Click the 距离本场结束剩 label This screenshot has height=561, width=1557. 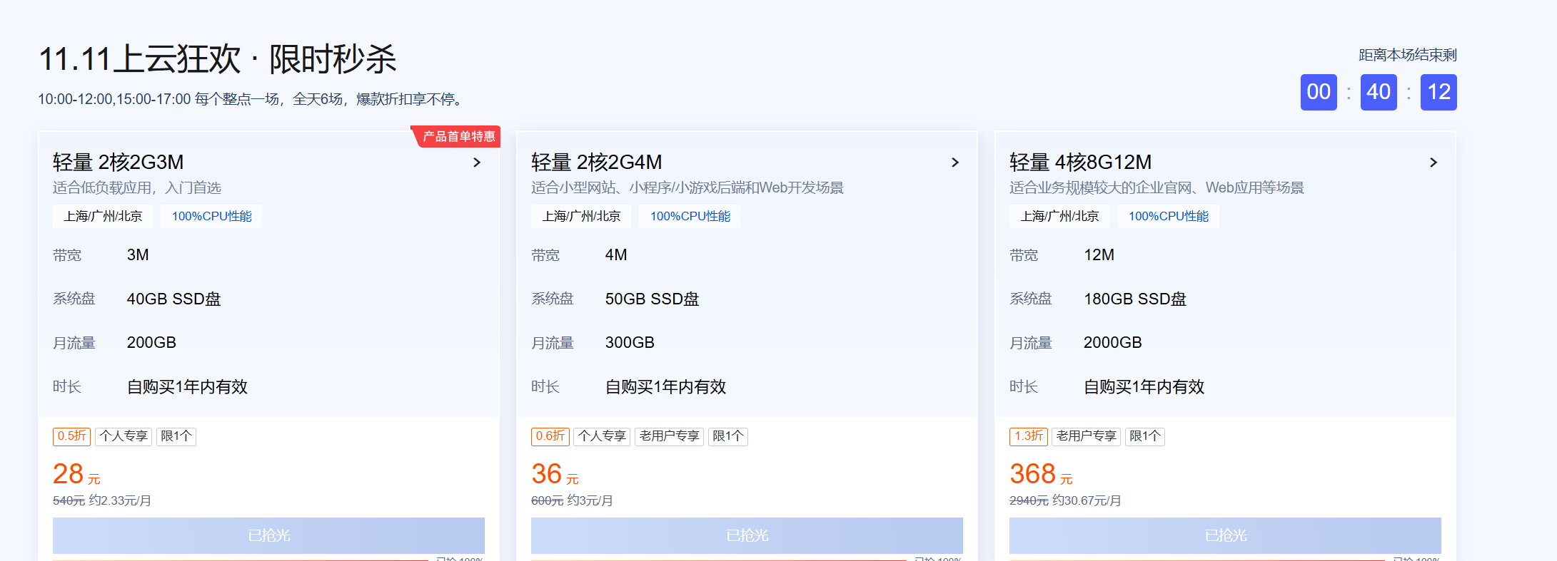pos(1407,55)
